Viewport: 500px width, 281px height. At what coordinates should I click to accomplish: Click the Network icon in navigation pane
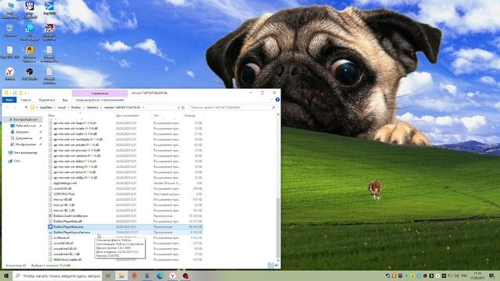(10, 161)
